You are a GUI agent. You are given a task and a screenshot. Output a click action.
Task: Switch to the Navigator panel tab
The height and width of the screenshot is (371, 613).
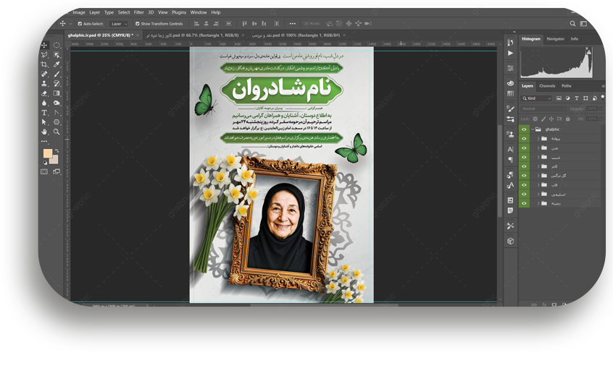(555, 38)
